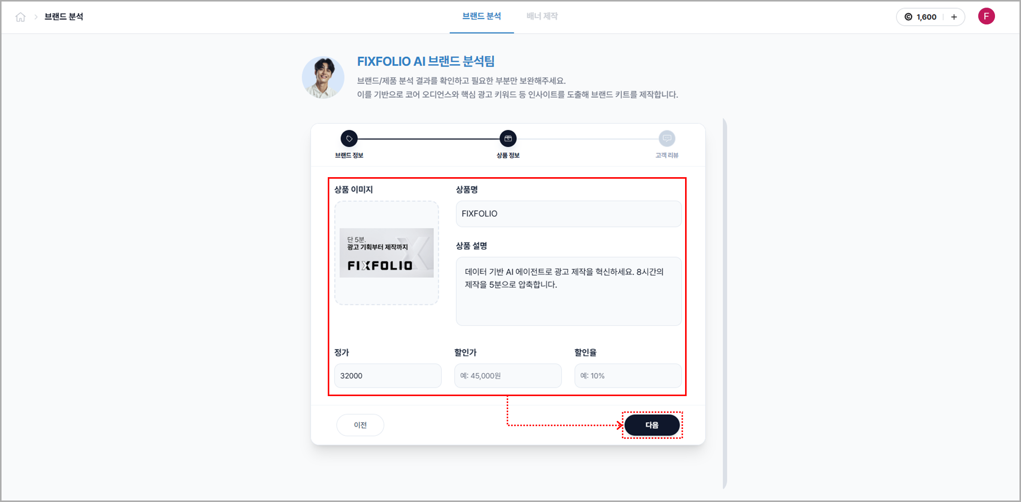Click the credit coin icon beside 1,600
The height and width of the screenshot is (502, 1021).
tap(908, 17)
